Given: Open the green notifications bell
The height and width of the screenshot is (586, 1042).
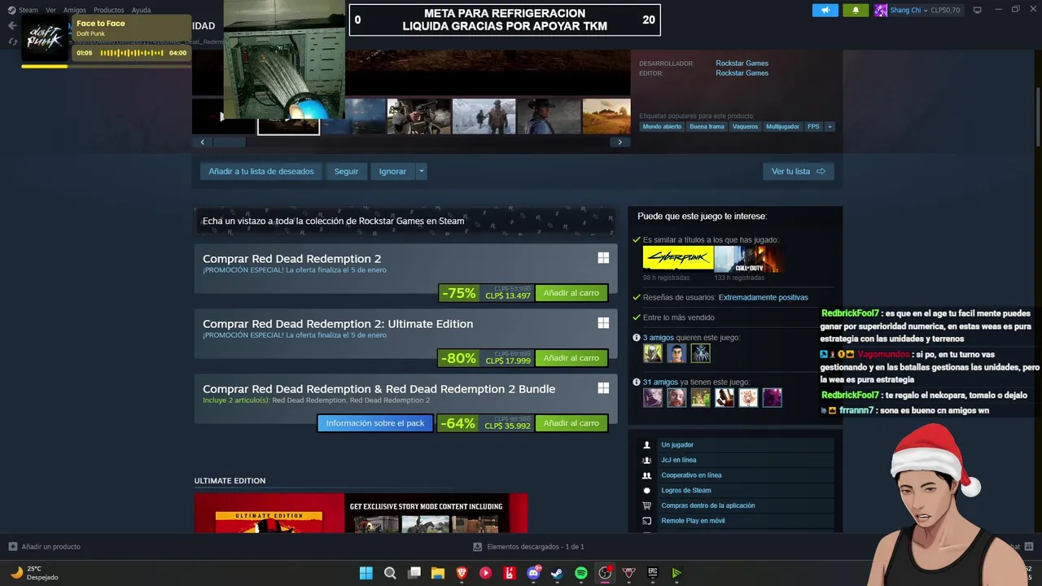Looking at the screenshot, I should click(855, 10).
